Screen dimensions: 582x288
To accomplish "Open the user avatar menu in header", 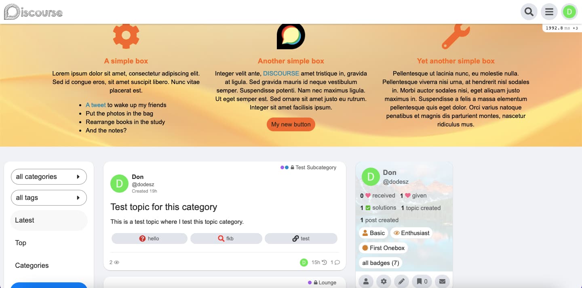I will pyautogui.click(x=569, y=12).
